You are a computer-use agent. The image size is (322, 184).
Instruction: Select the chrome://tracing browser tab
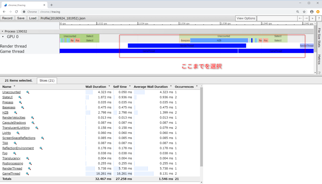(x=24, y=5)
